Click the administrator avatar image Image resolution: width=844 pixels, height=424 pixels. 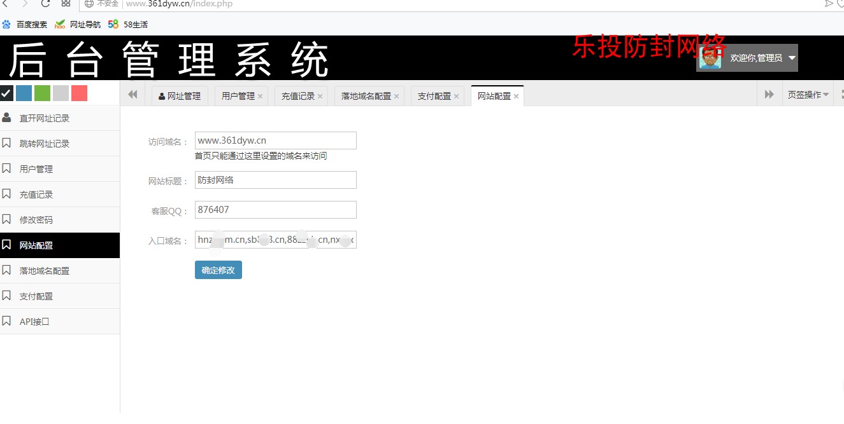[710, 58]
